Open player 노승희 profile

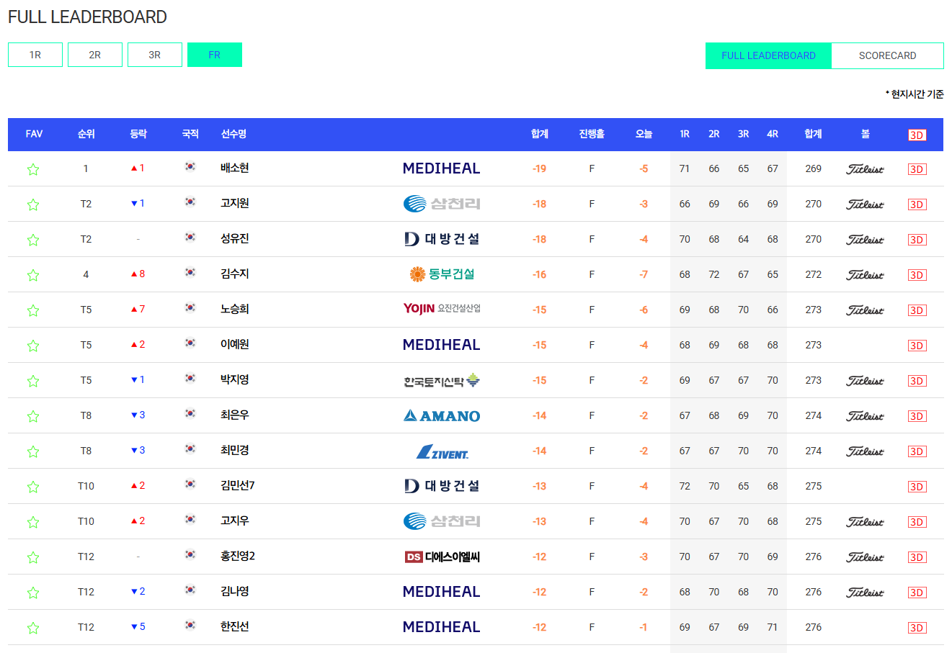pos(235,309)
